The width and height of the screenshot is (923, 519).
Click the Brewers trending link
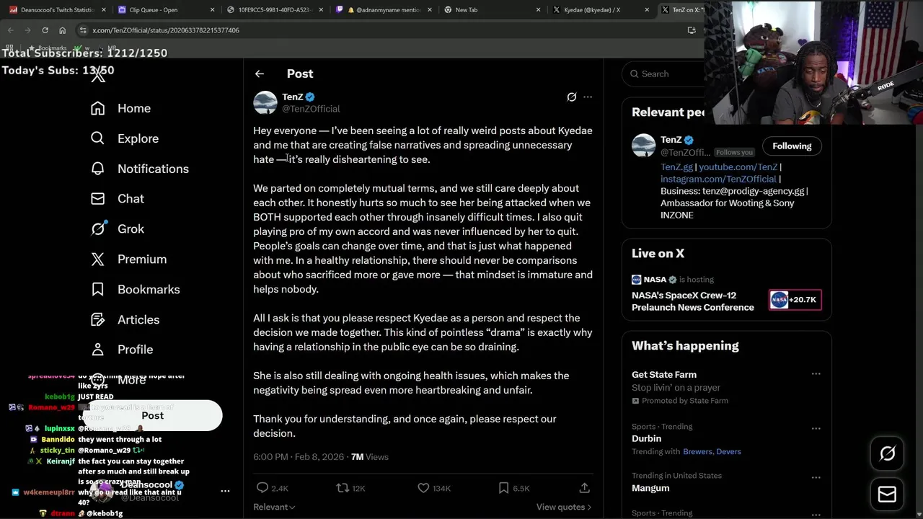tap(698, 451)
